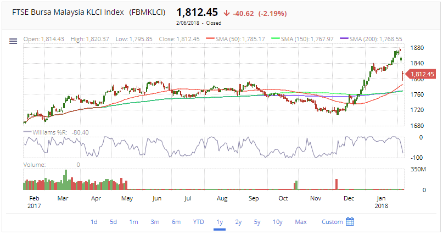Click the Volume indicator label

click(x=34, y=165)
